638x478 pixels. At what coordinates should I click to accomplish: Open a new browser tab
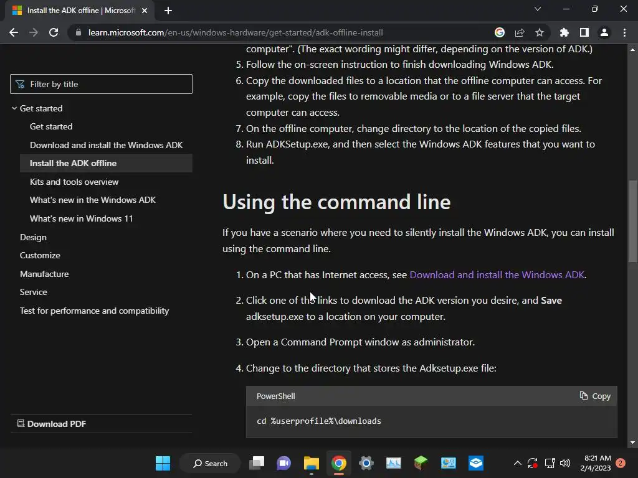[168, 11]
